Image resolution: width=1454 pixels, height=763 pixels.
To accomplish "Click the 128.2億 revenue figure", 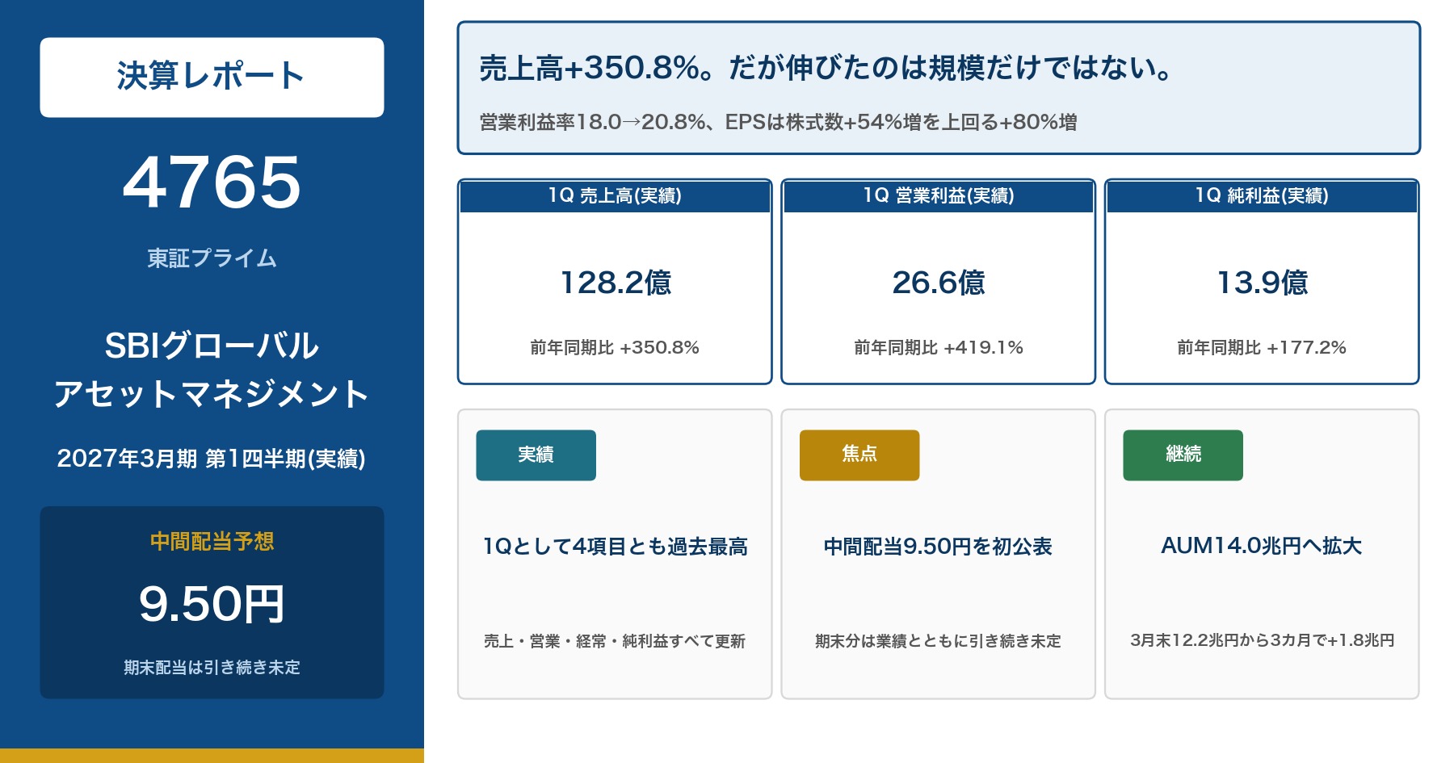I will click(616, 283).
